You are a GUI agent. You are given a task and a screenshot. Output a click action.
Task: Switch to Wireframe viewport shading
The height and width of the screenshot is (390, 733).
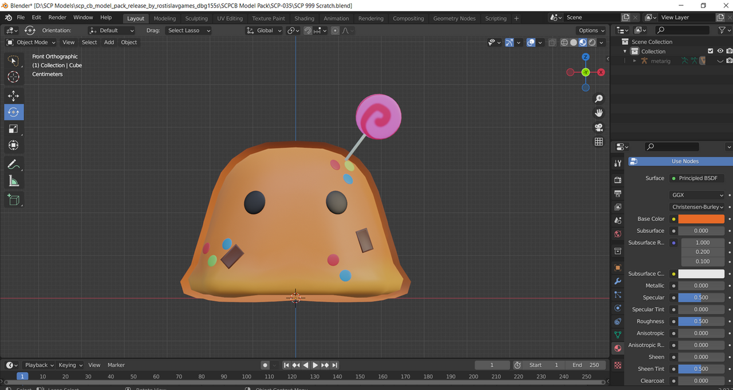[x=564, y=42]
